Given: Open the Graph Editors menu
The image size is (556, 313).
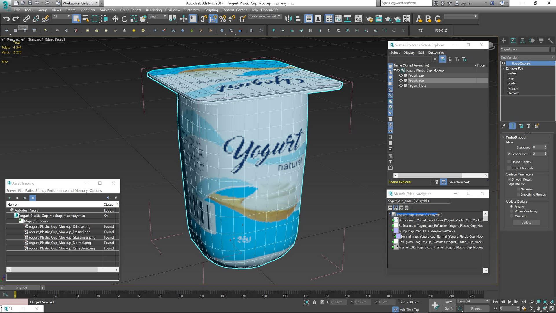Looking at the screenshot, I should pos(131,10).
